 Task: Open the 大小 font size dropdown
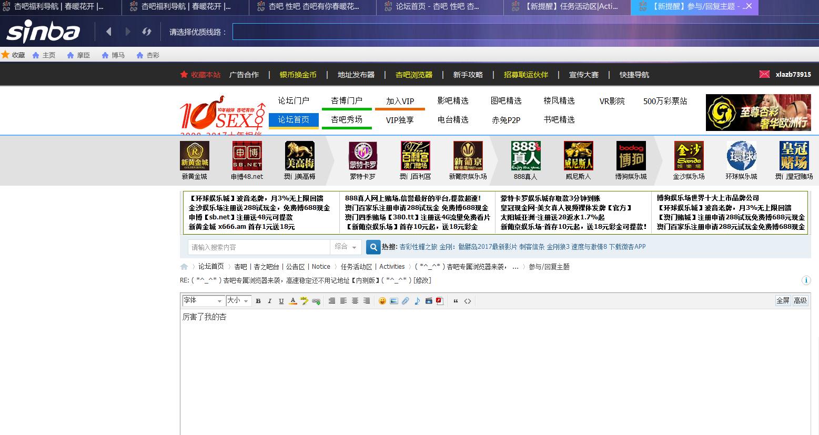pyautogui.click(x=238, y=300)
